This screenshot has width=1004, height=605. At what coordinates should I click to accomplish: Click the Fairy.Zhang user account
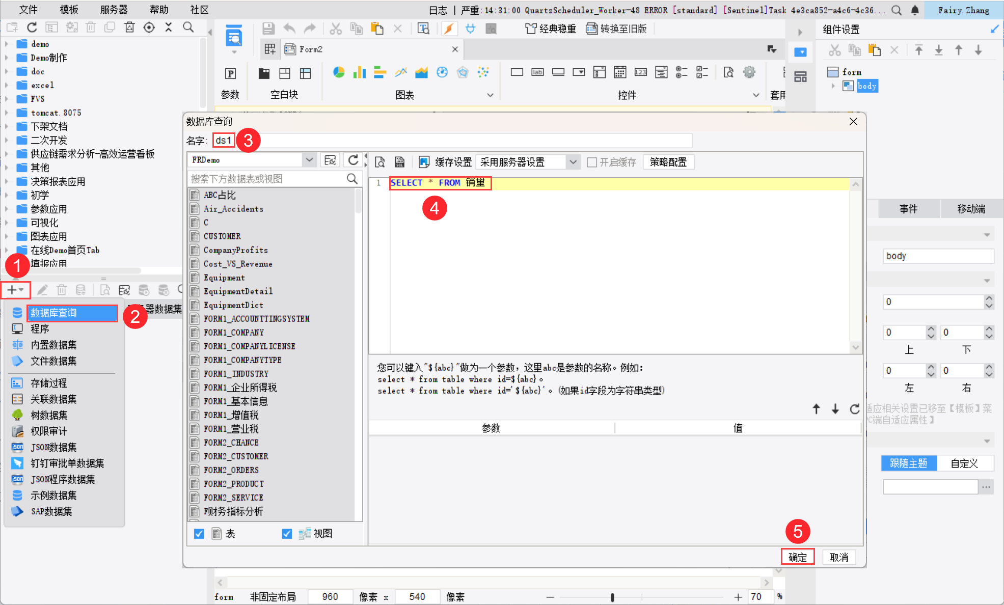click(963, 10)
